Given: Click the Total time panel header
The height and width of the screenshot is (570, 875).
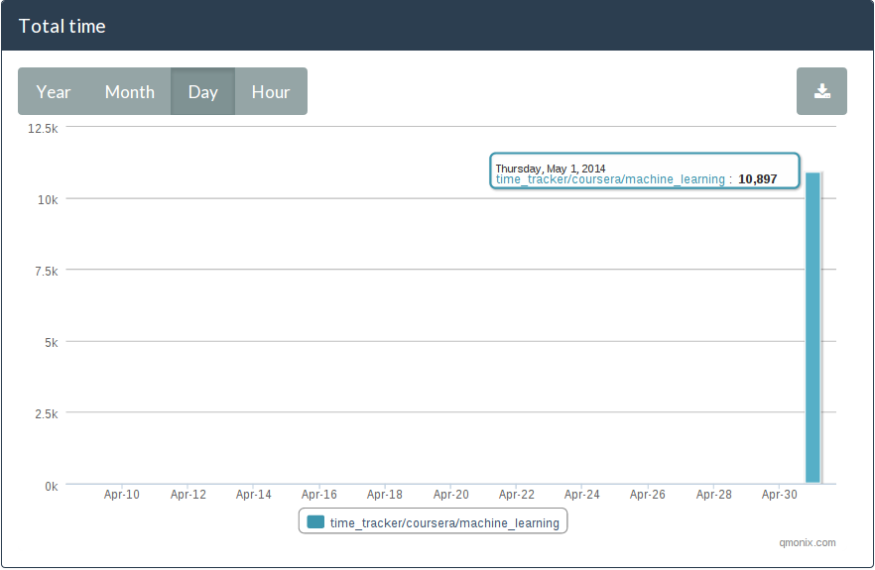Looking at the screenshot, I should (437, 26).
